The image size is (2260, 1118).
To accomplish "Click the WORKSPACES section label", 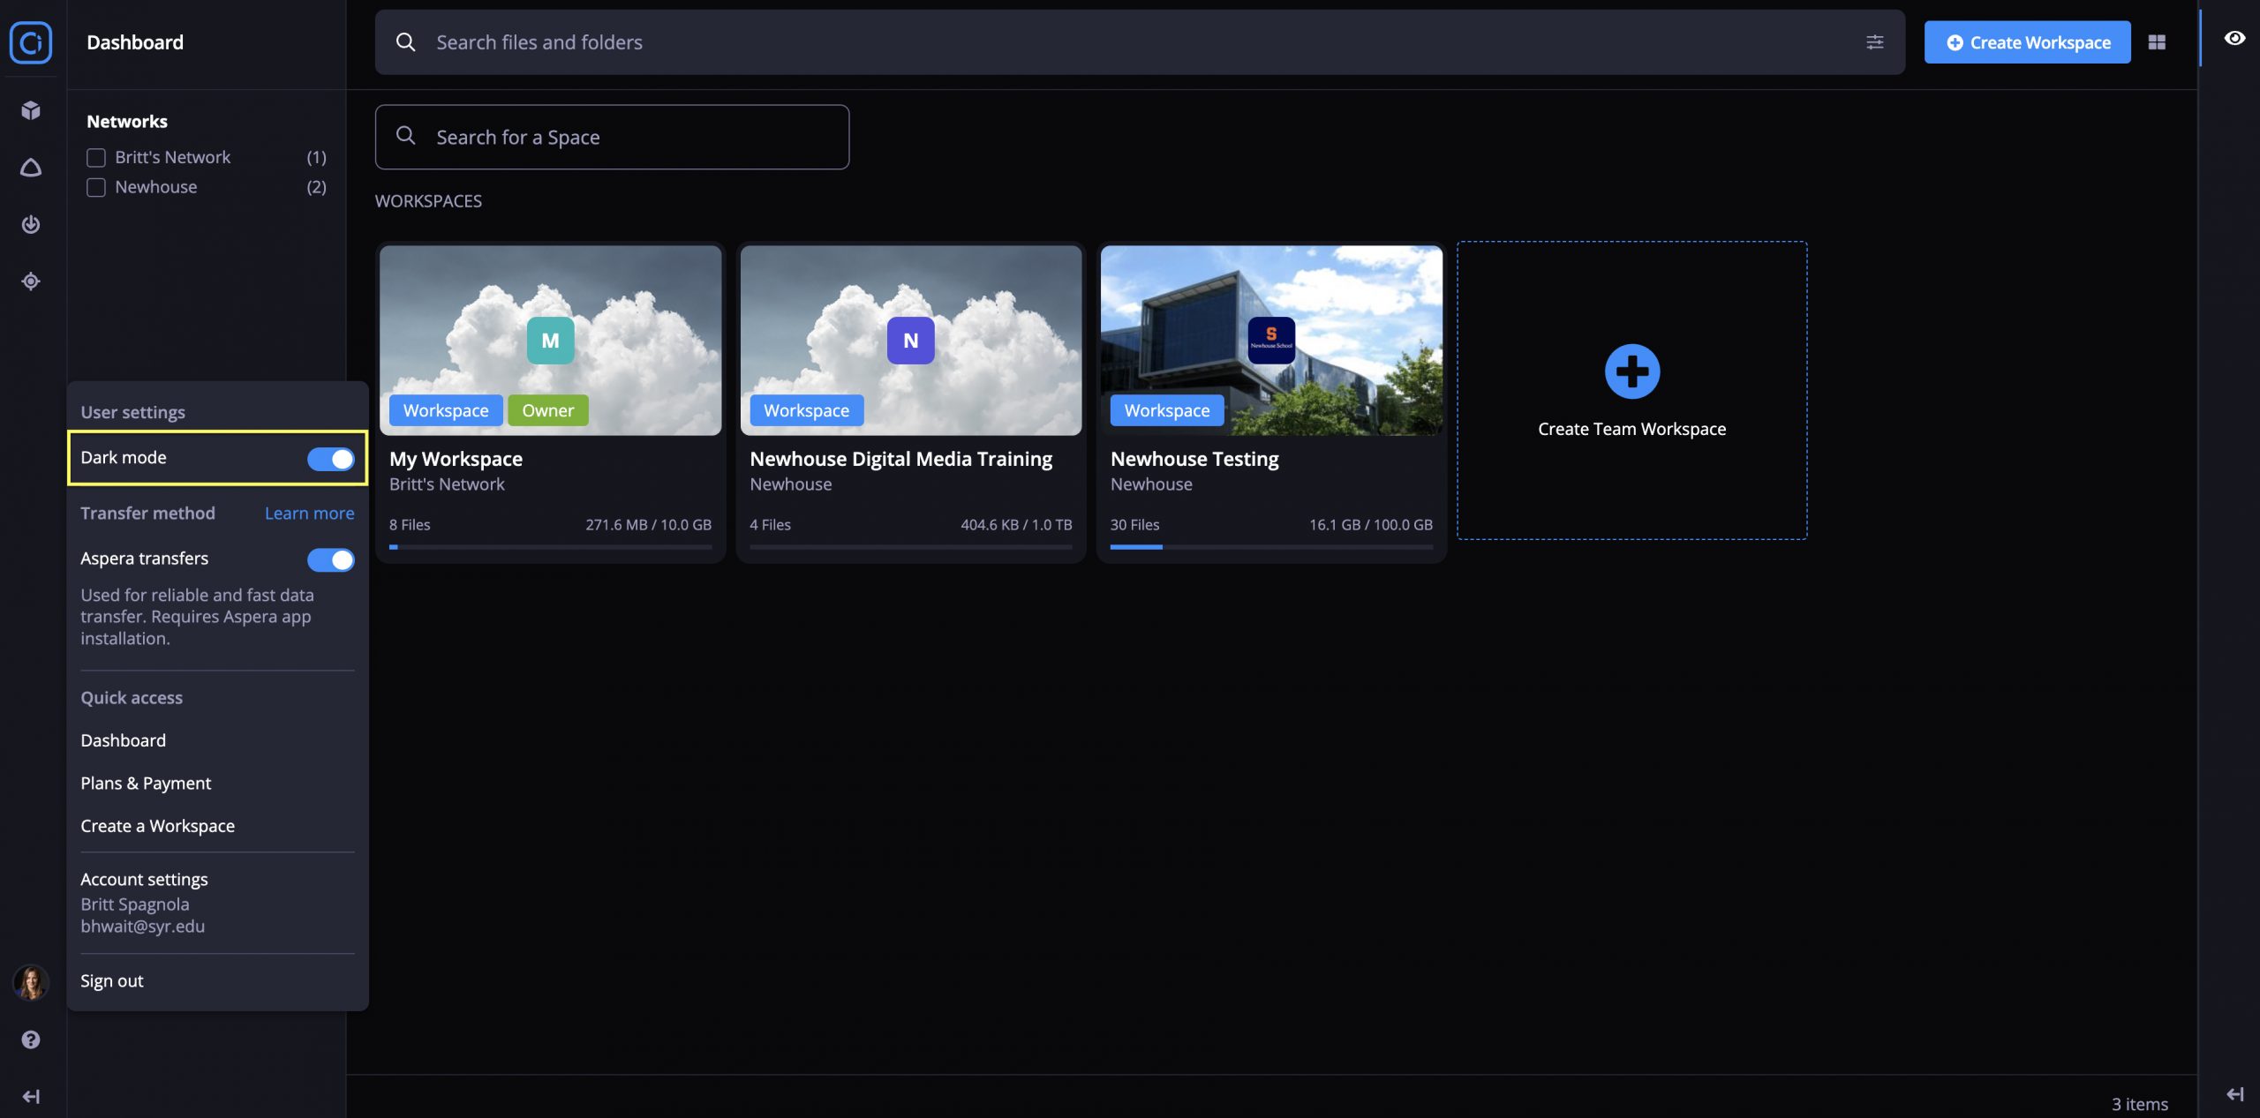I will click(x=428, y=201).
